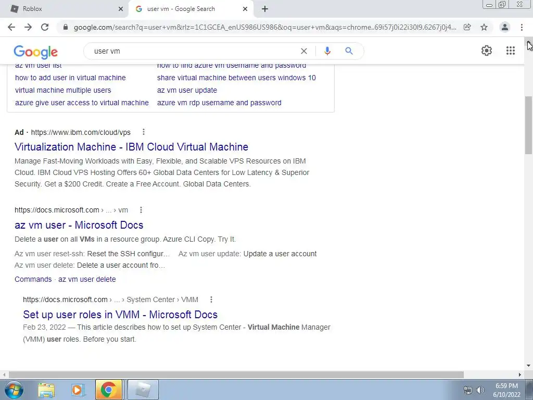Click 'https://www.ibm.com/cloud/vps' ad URL text

coord(81,132)
